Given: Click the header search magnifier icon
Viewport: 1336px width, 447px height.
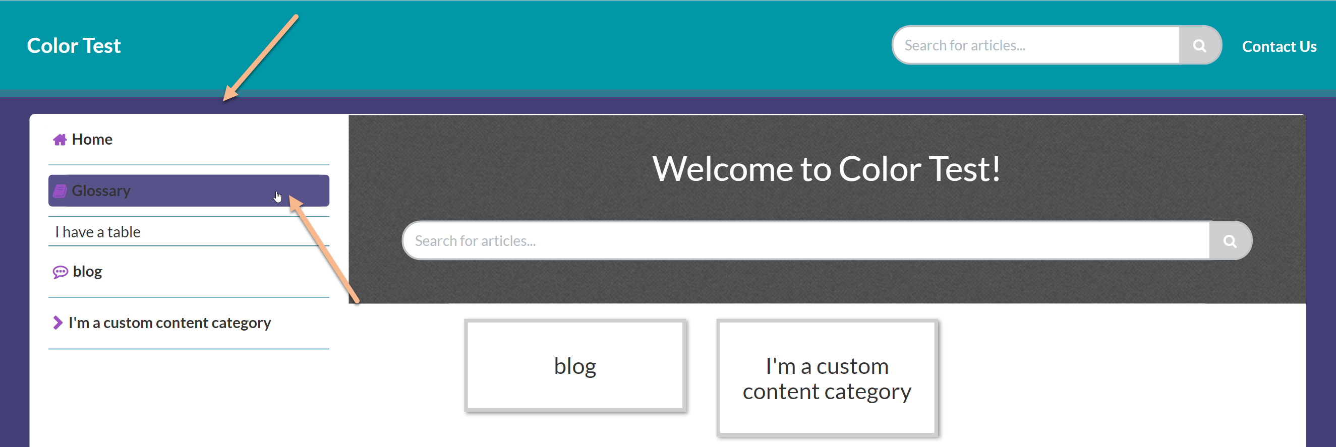Looking at the screenshot, I should coord(1199,45).
